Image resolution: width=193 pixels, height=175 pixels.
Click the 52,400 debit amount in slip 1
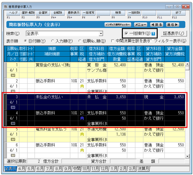[x=117, y=65]
